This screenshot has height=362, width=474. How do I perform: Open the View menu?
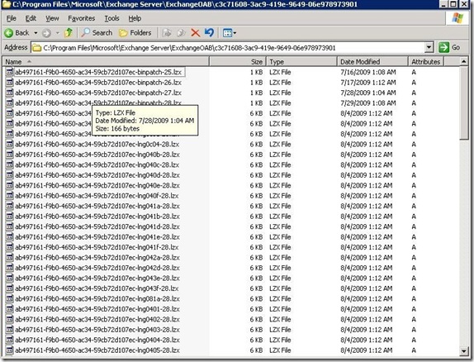52,18
